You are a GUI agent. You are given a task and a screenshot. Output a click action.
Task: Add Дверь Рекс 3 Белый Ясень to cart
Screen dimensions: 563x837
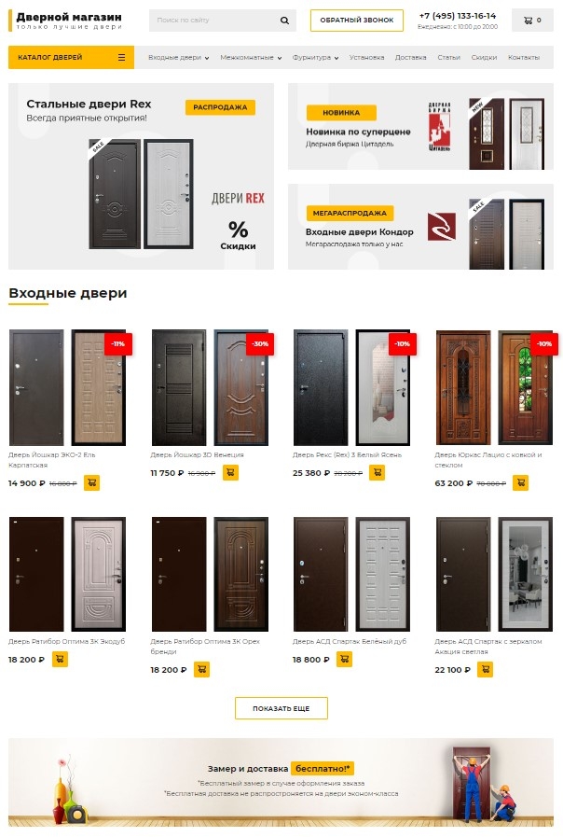pos(377,472)
